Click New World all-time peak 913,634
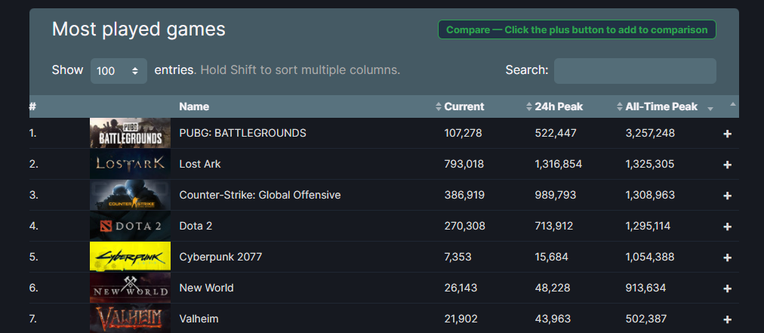The height and width of the screenshot is (333, 764). pyautogui.click(x=645, y=288)
